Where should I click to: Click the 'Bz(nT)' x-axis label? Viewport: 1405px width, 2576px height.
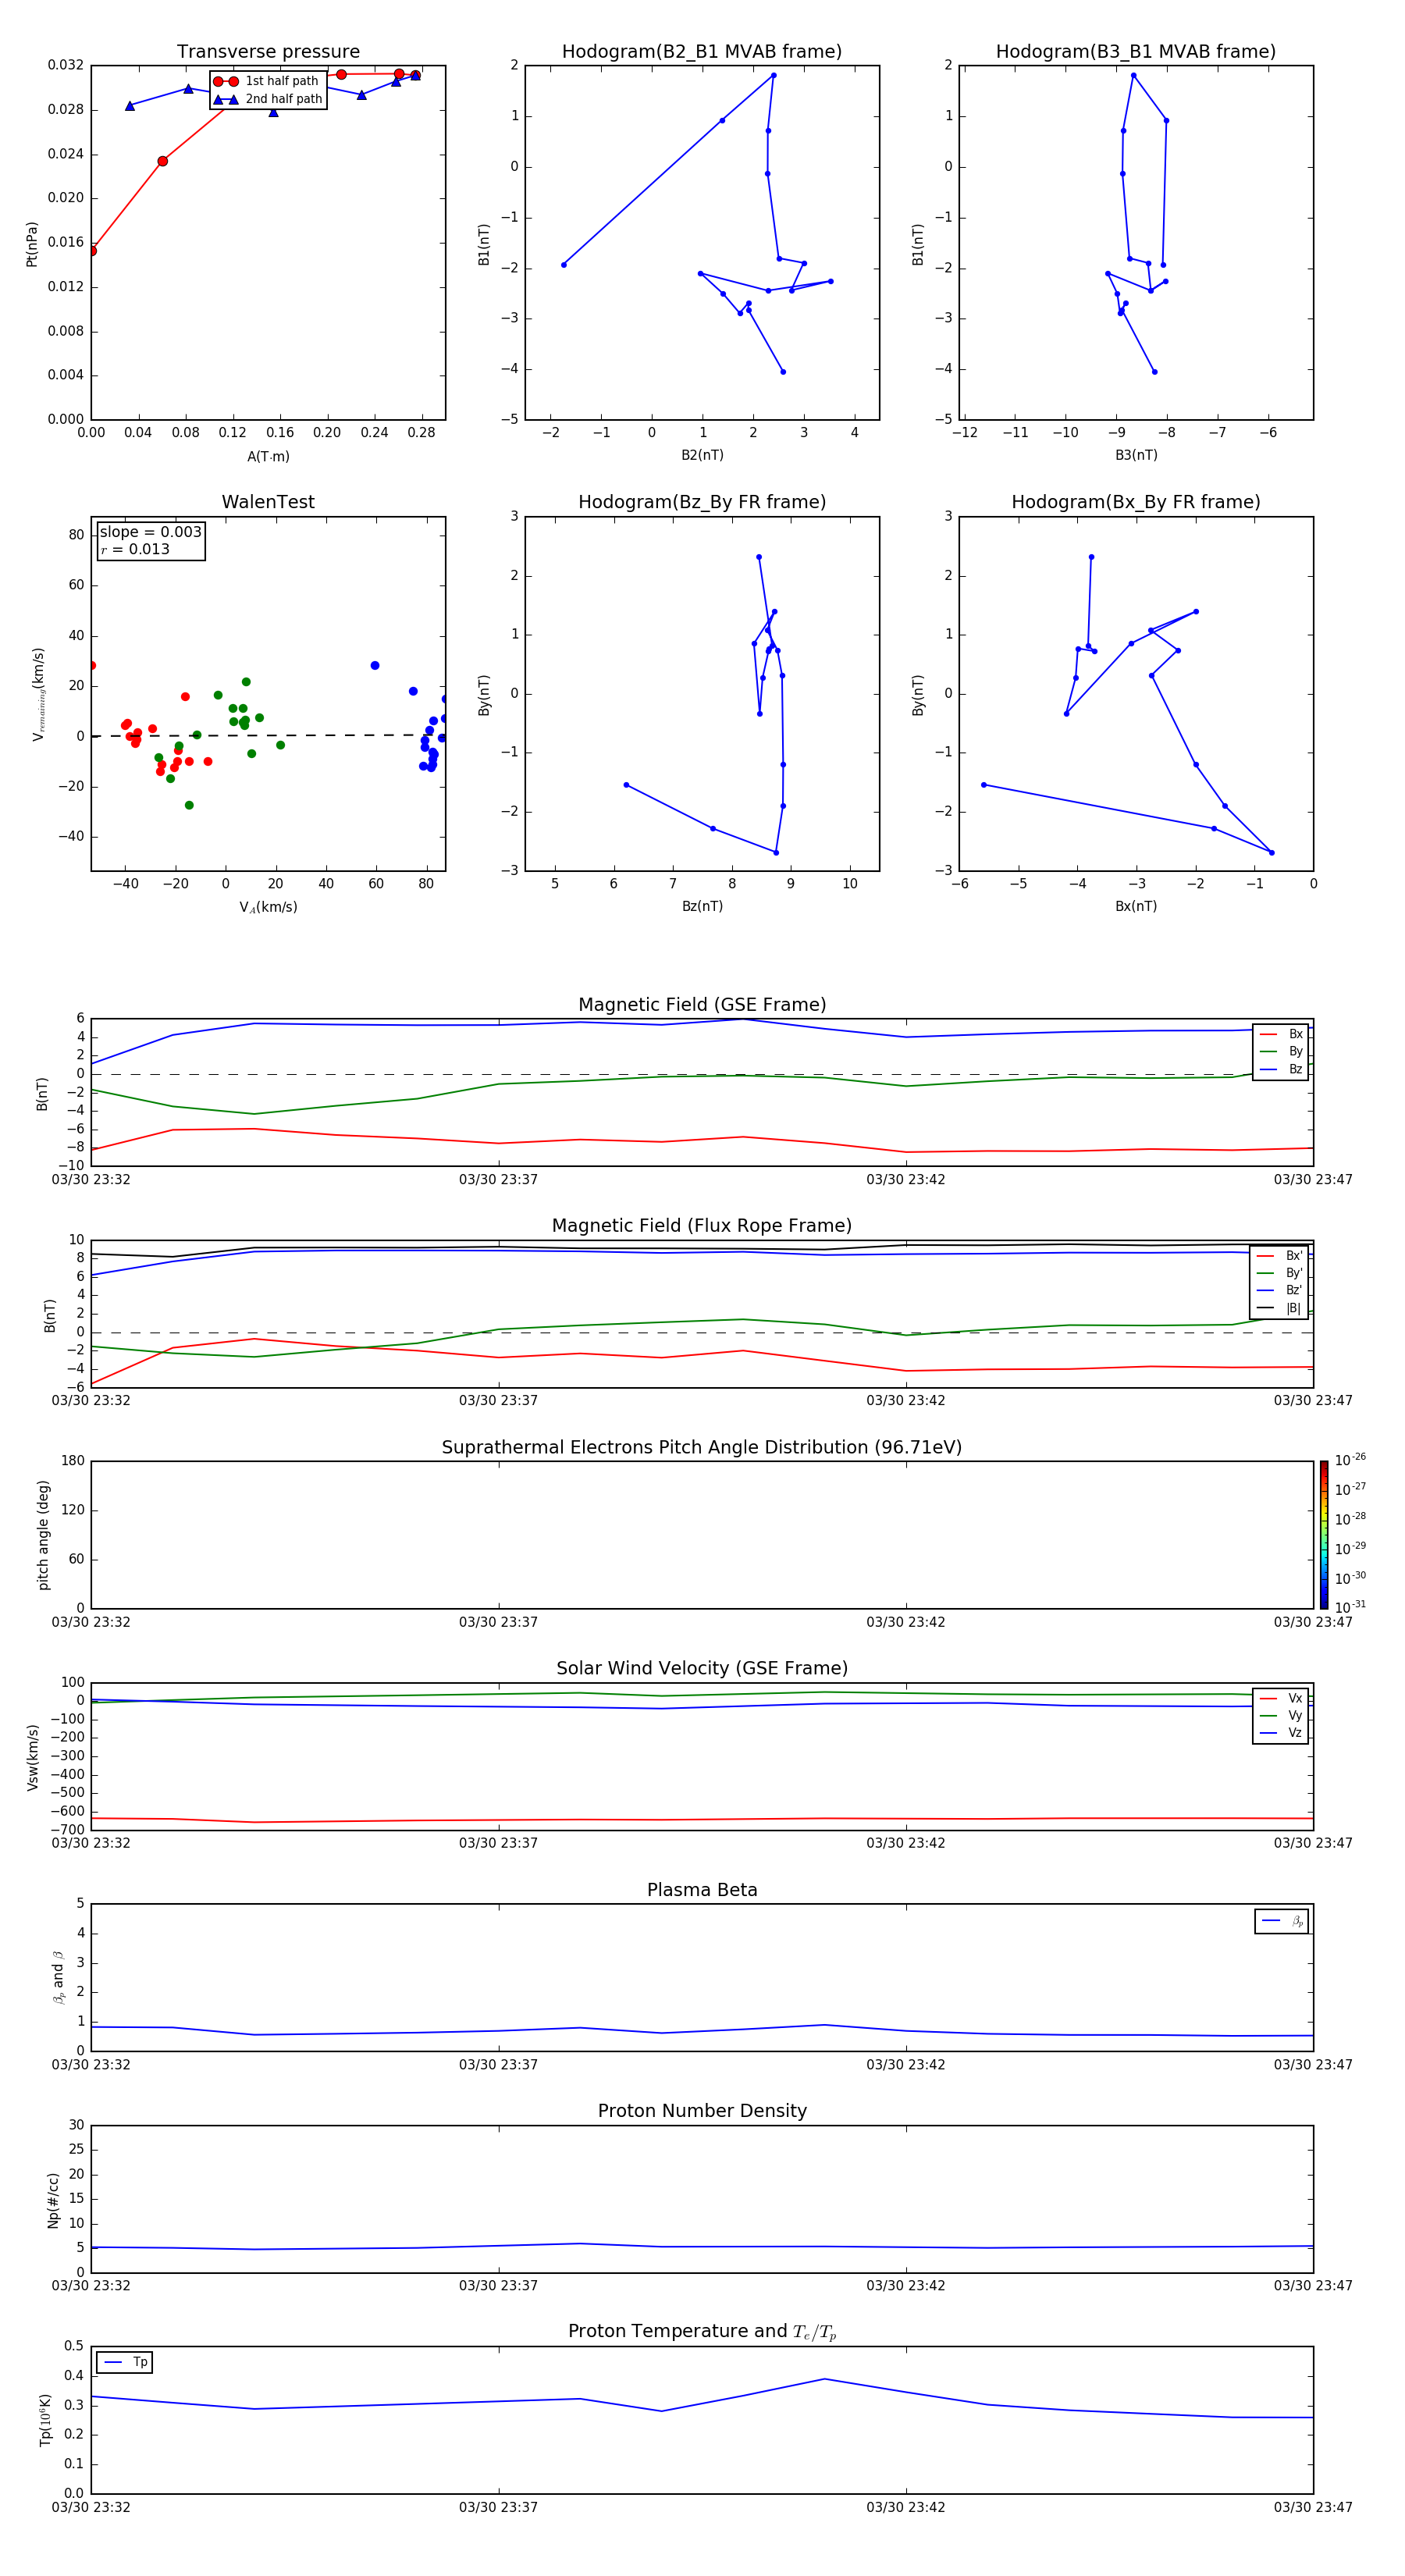click(702, 906)
